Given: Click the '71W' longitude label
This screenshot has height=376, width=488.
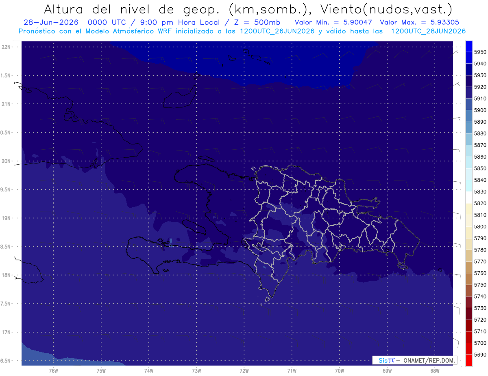Looking at the screenshot, I should (292, 370).
